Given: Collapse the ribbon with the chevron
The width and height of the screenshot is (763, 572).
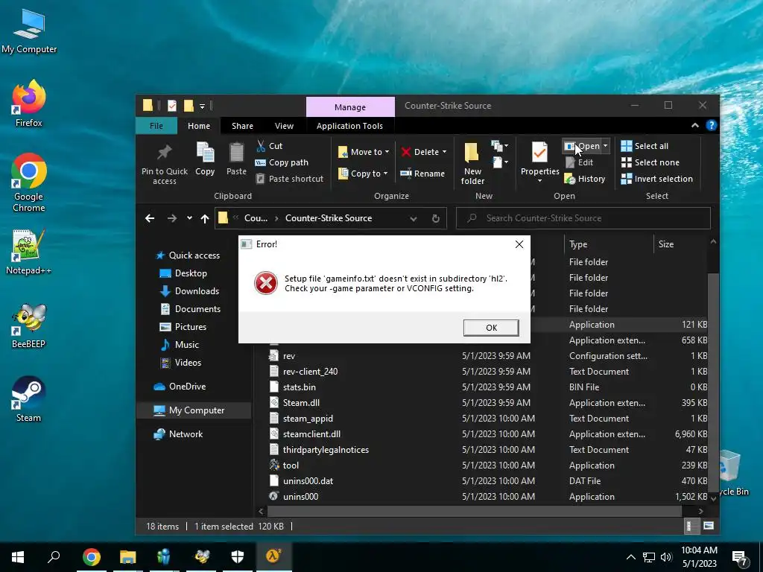Looking at the screenshot, I should tap(695, 125).
